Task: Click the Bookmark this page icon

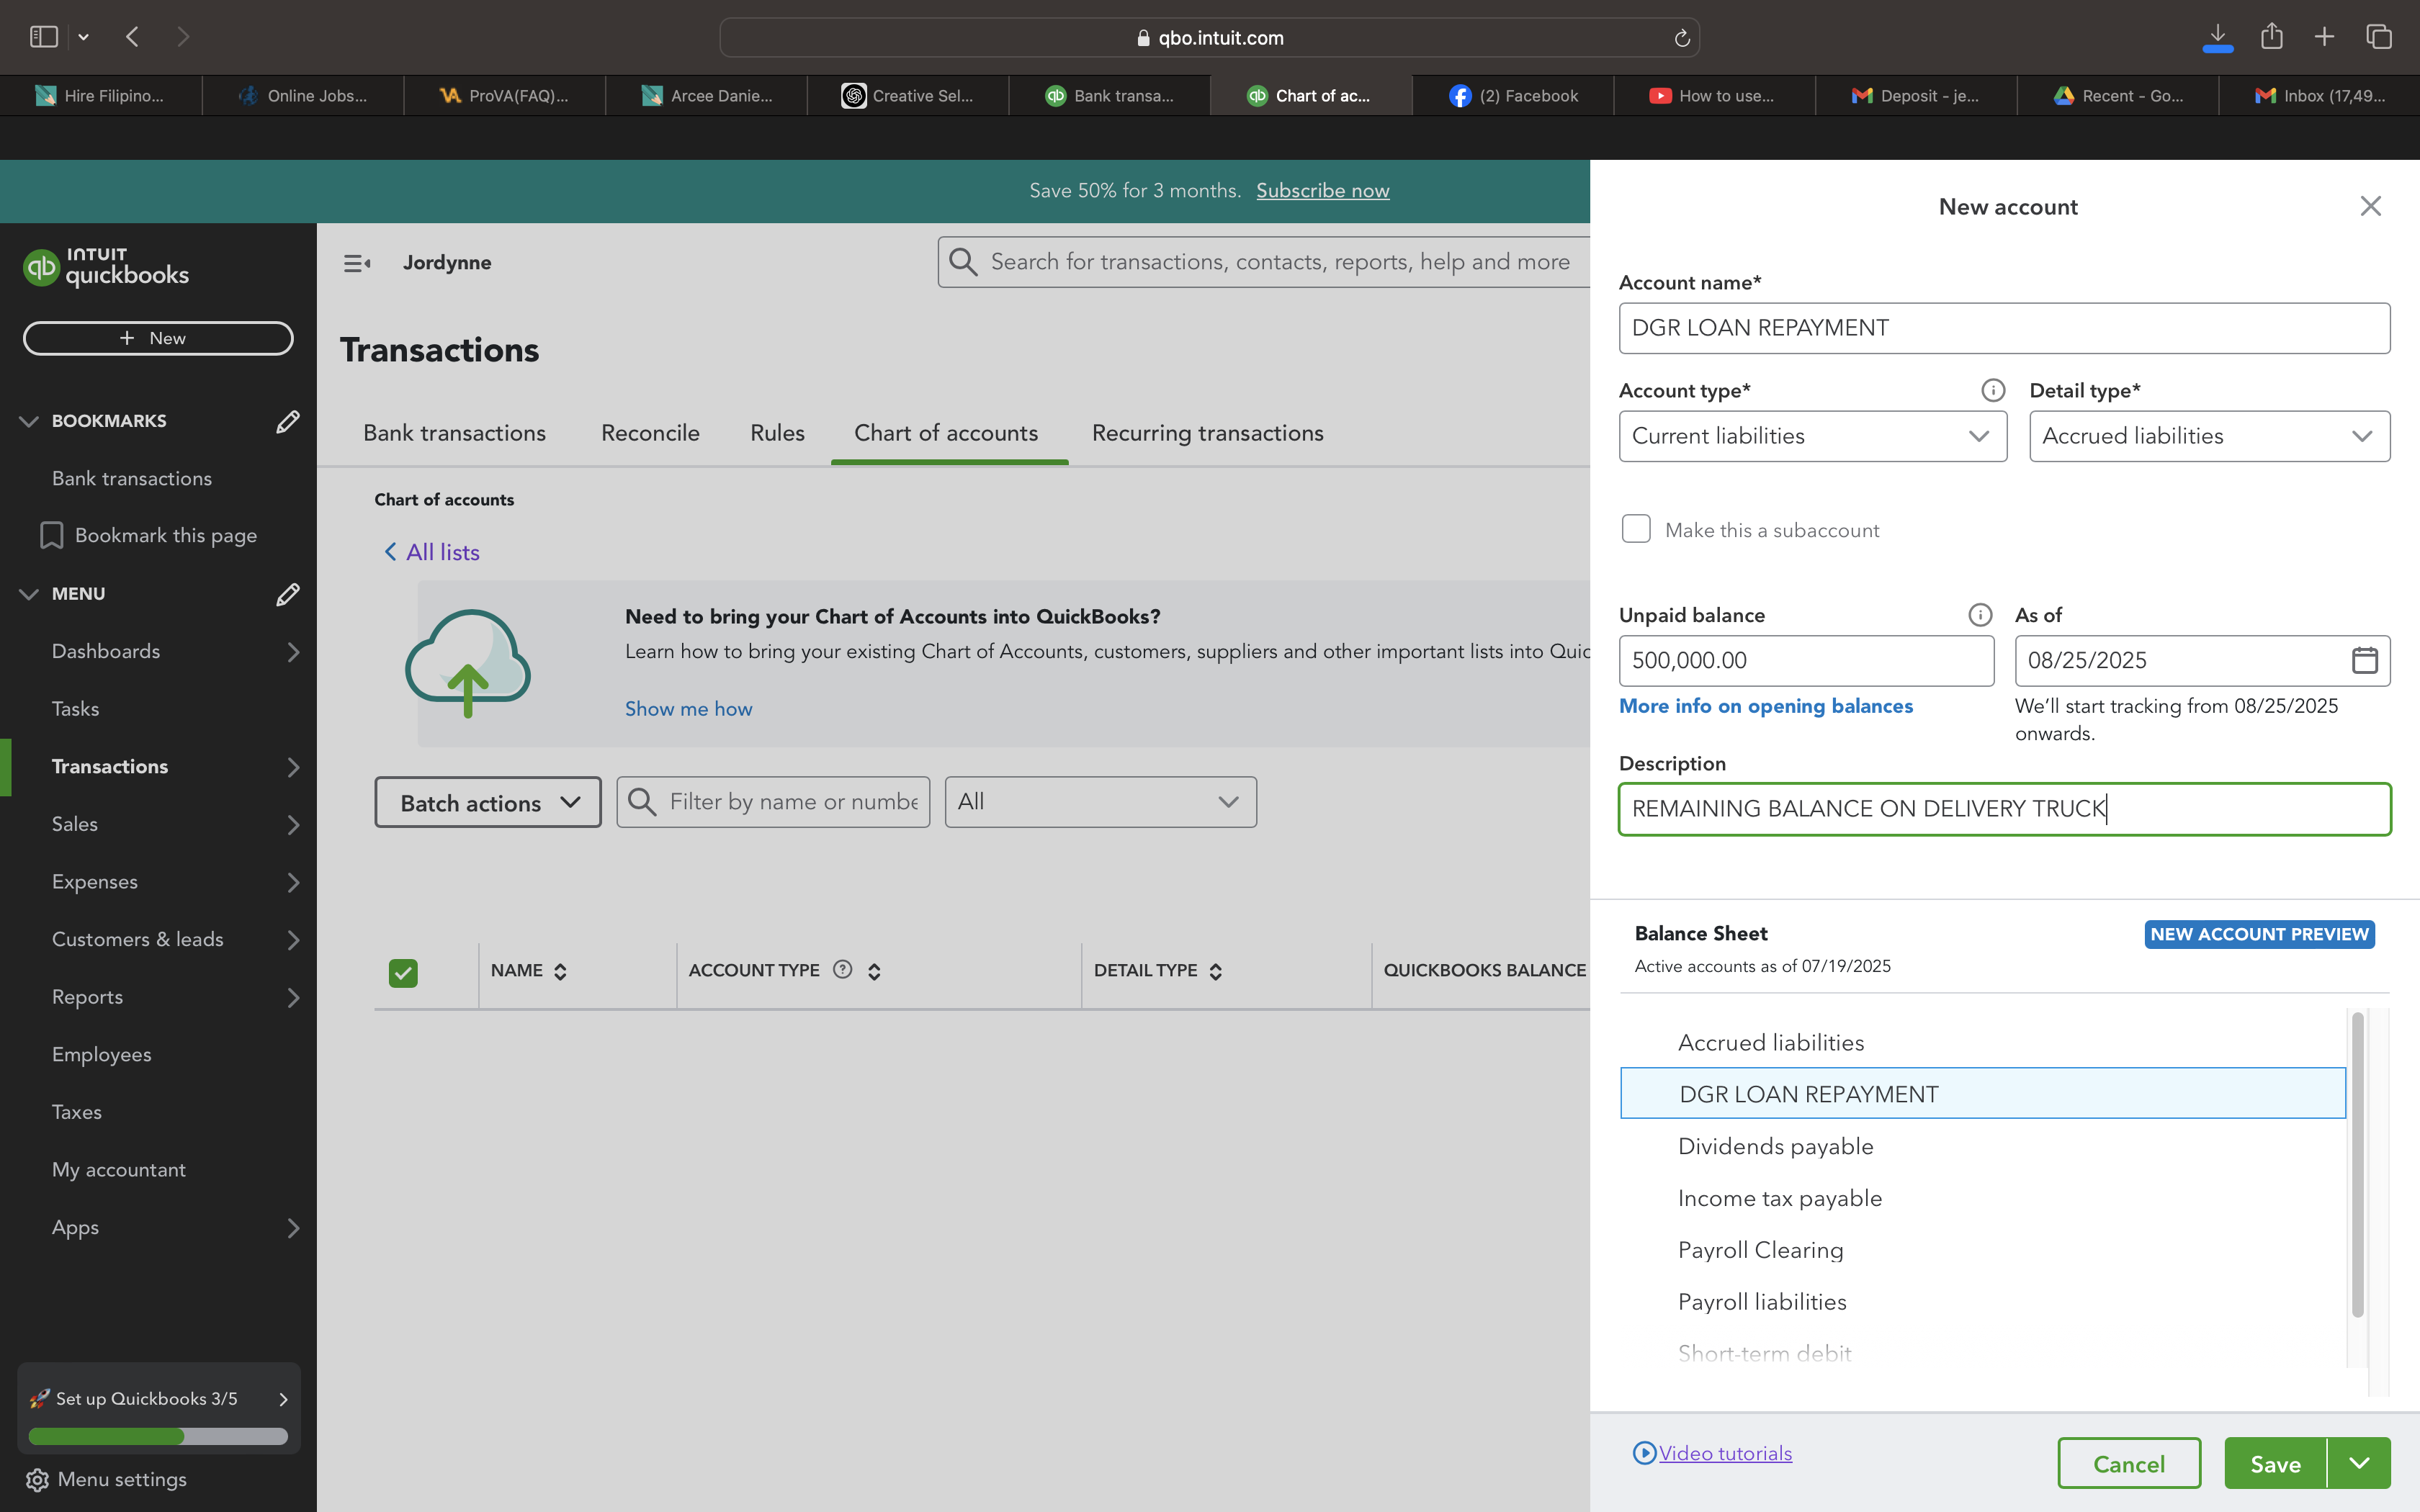Action: tap(51, 535)
